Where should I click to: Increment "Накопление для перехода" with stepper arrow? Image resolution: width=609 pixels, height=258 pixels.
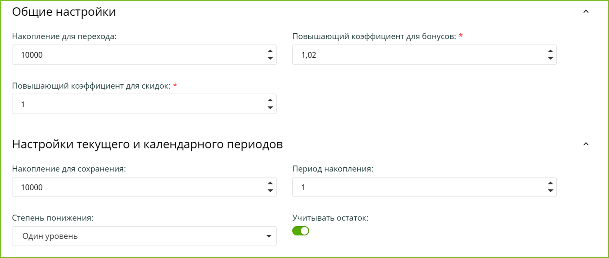(270, 51)
